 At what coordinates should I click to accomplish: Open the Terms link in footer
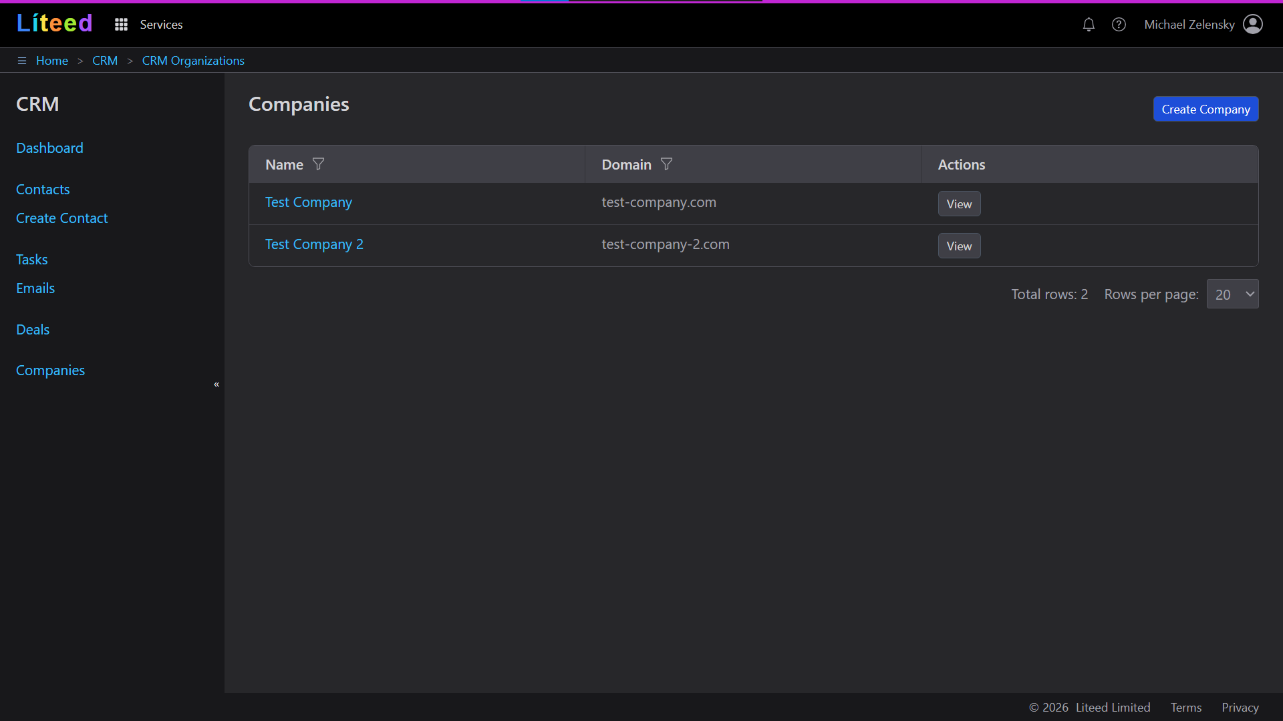1185,707
